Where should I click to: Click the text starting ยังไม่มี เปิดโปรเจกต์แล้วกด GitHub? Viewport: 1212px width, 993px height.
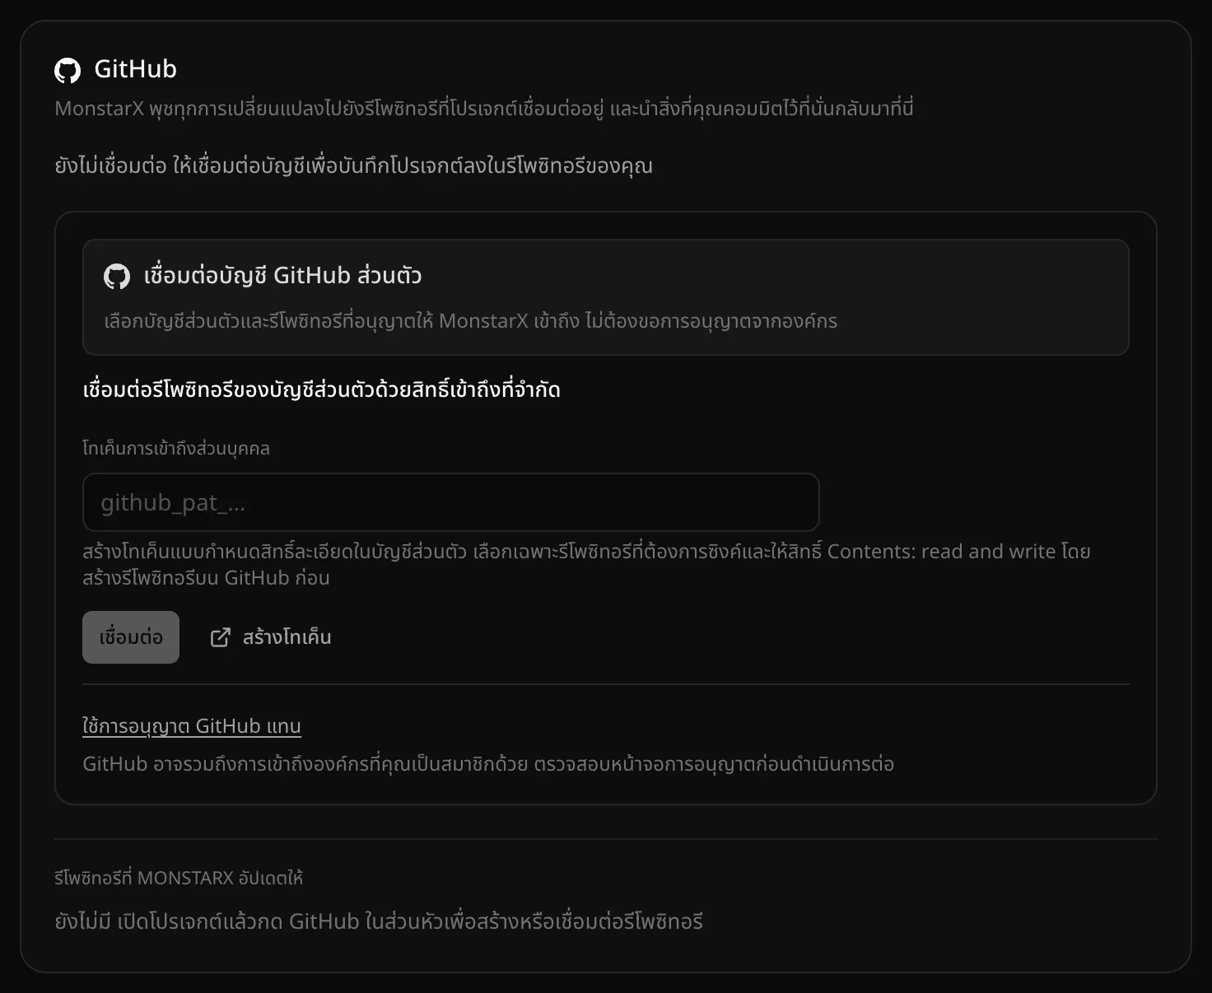point(379,921)
